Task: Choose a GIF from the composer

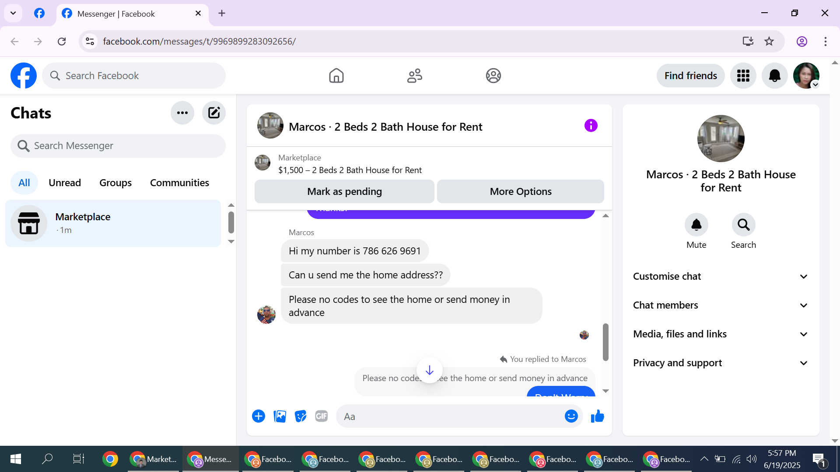Action: 322,416
